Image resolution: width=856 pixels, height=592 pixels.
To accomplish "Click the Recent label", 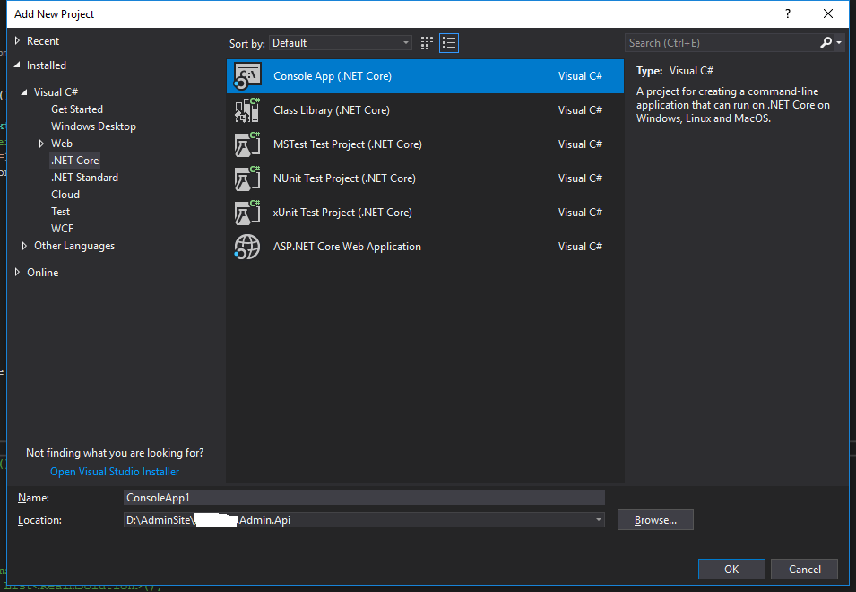I will click(x=43, y=41).
